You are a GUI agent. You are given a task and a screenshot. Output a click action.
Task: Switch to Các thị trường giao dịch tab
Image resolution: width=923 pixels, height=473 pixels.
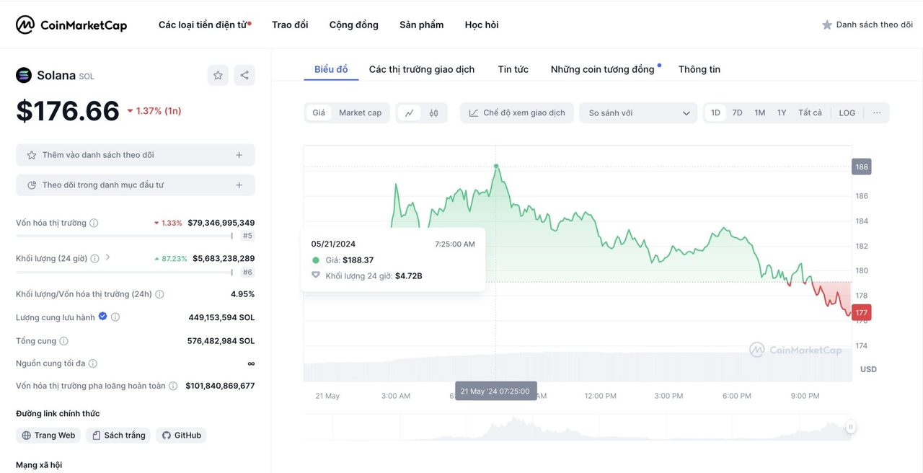pyautogui.click(x=422, y=69)
